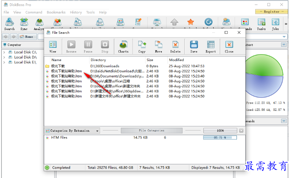
Task: Click the Save results icon
Action: (x=194, y=47)
